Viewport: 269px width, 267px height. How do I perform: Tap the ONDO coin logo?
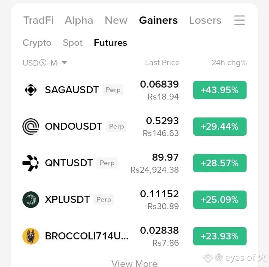click(31, 126)
